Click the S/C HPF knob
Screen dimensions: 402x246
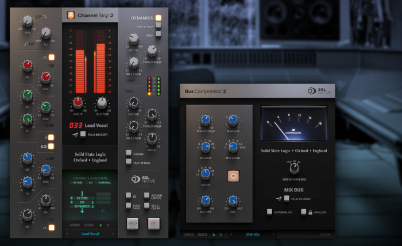[x=206, y=201]
